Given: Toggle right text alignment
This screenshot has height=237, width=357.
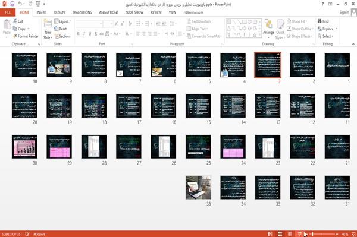Looking at the screenshot, I should 149,34.
